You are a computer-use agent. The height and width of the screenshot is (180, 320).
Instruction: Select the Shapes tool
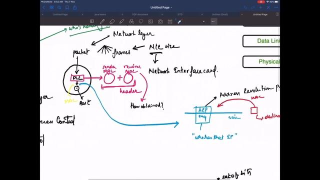pos(131,21)
